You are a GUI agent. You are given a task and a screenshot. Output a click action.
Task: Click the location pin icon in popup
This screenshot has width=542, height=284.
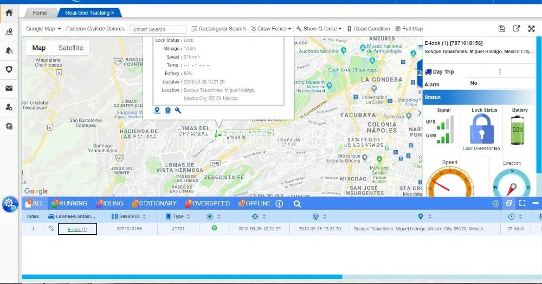tap(157, 110)
